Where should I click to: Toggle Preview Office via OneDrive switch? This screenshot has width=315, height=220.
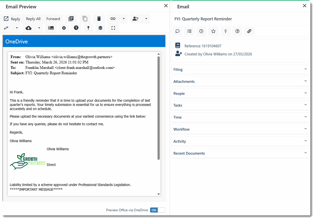point(157,210)
